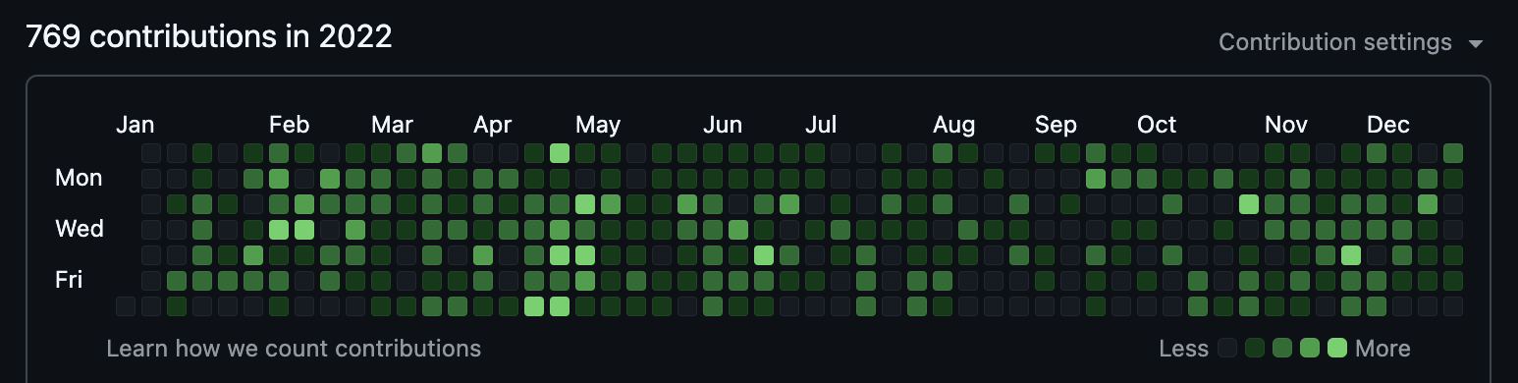Click the Sep month label
The image size is (1518, 383).
click(1056, 125)
